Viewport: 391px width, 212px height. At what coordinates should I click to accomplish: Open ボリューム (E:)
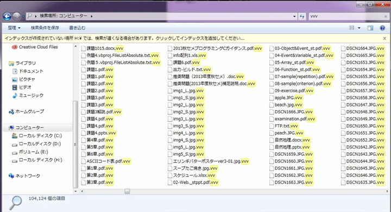(x=30, y=152)
